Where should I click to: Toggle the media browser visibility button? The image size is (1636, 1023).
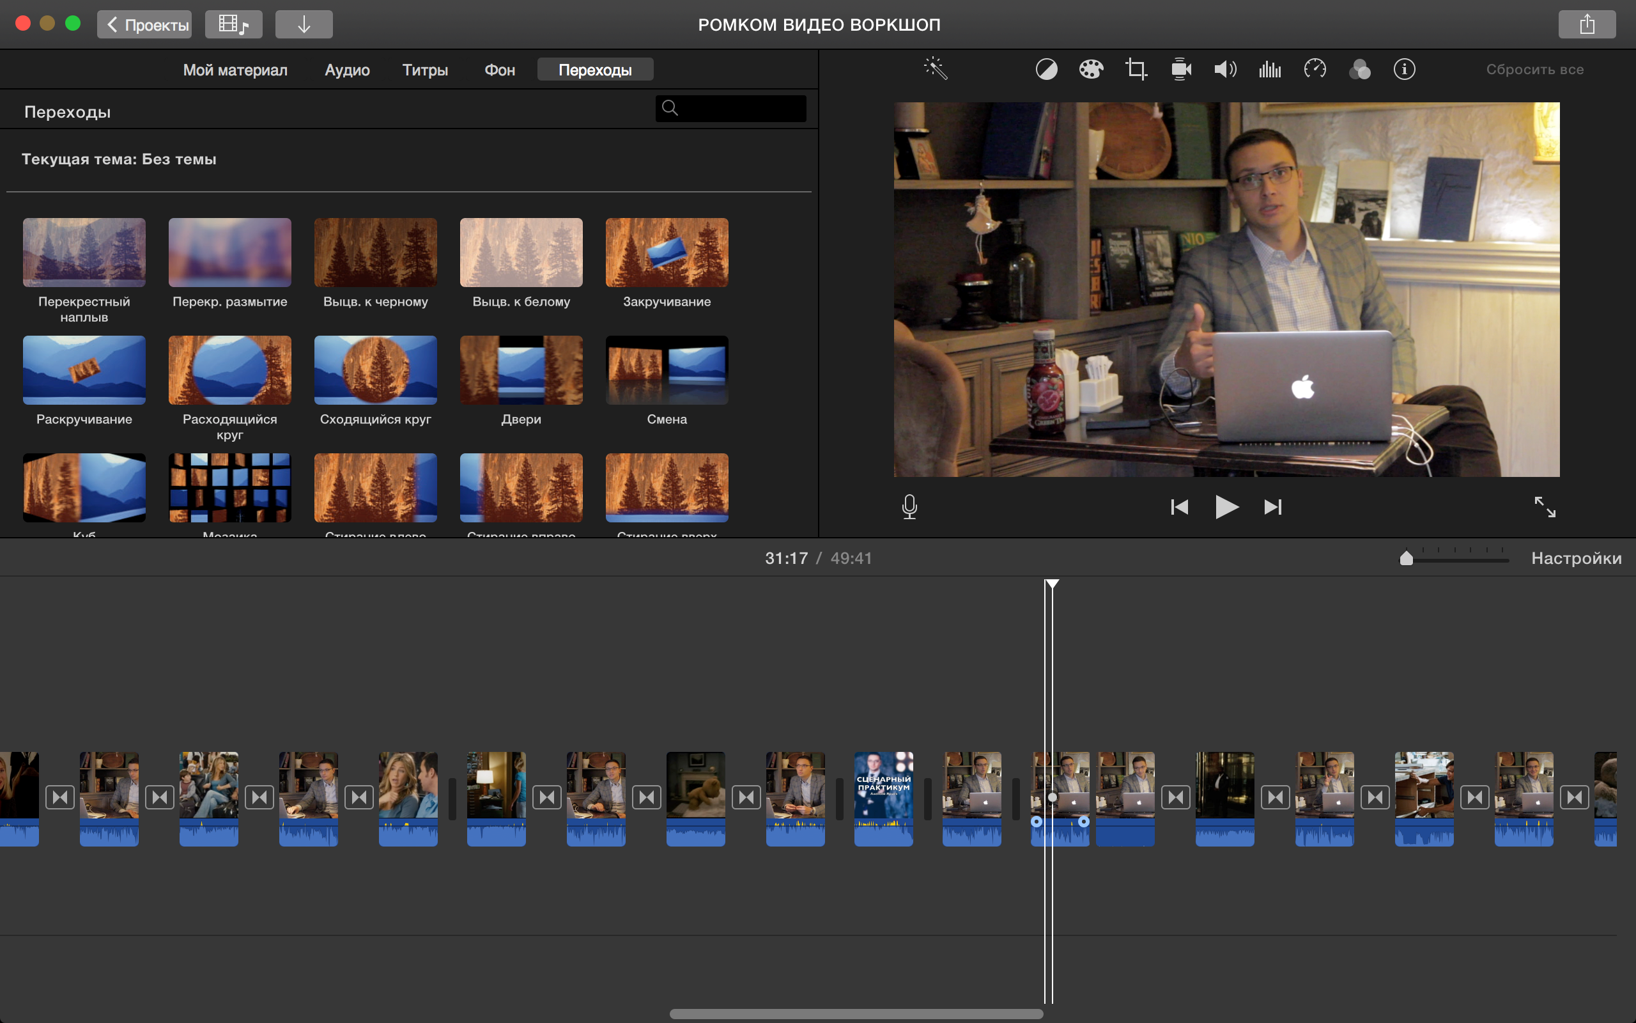[233, 25]
